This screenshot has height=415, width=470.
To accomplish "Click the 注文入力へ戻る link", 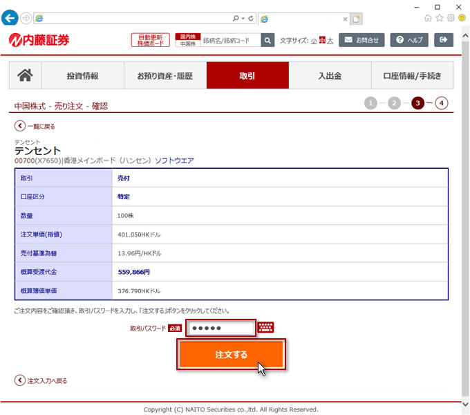I will (x=41, y=380).
